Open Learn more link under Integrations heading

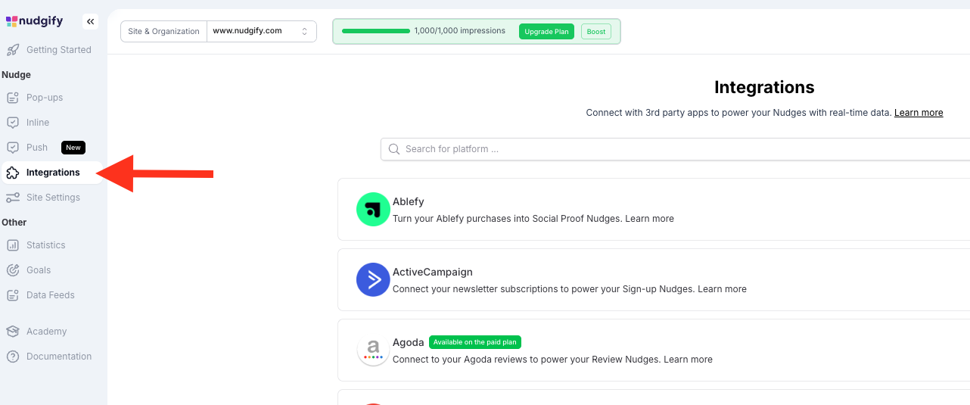[x=919, y=113]
